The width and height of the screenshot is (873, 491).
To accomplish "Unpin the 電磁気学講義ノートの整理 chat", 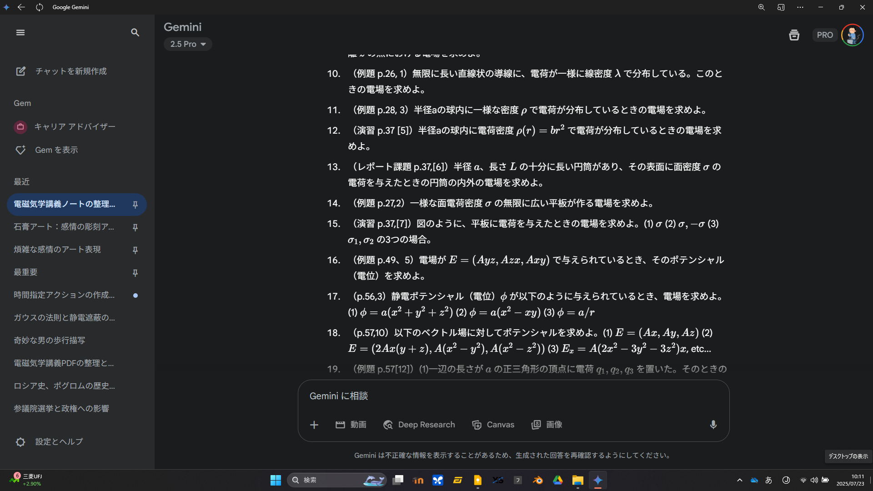I will point(135,205).
